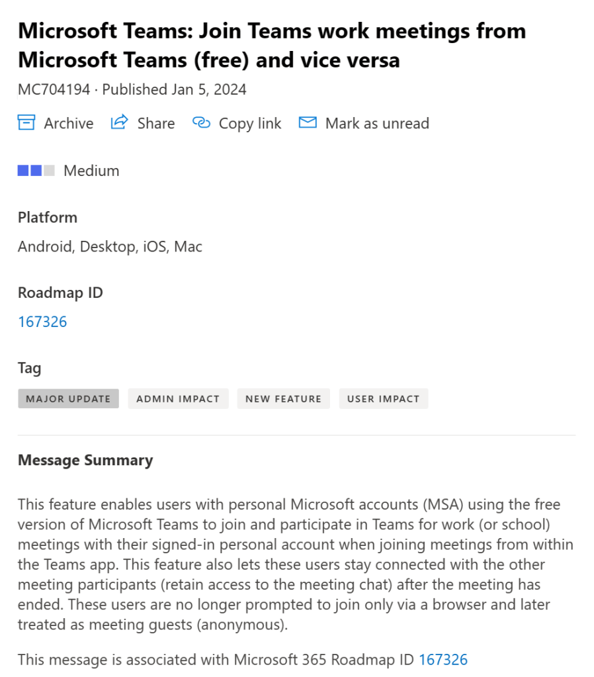
Task: Click the Mark as unread envelope icon
Action: tap(308, 122)
